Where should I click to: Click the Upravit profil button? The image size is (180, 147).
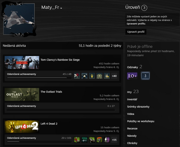pyautogui.click(x=136, y=32)
